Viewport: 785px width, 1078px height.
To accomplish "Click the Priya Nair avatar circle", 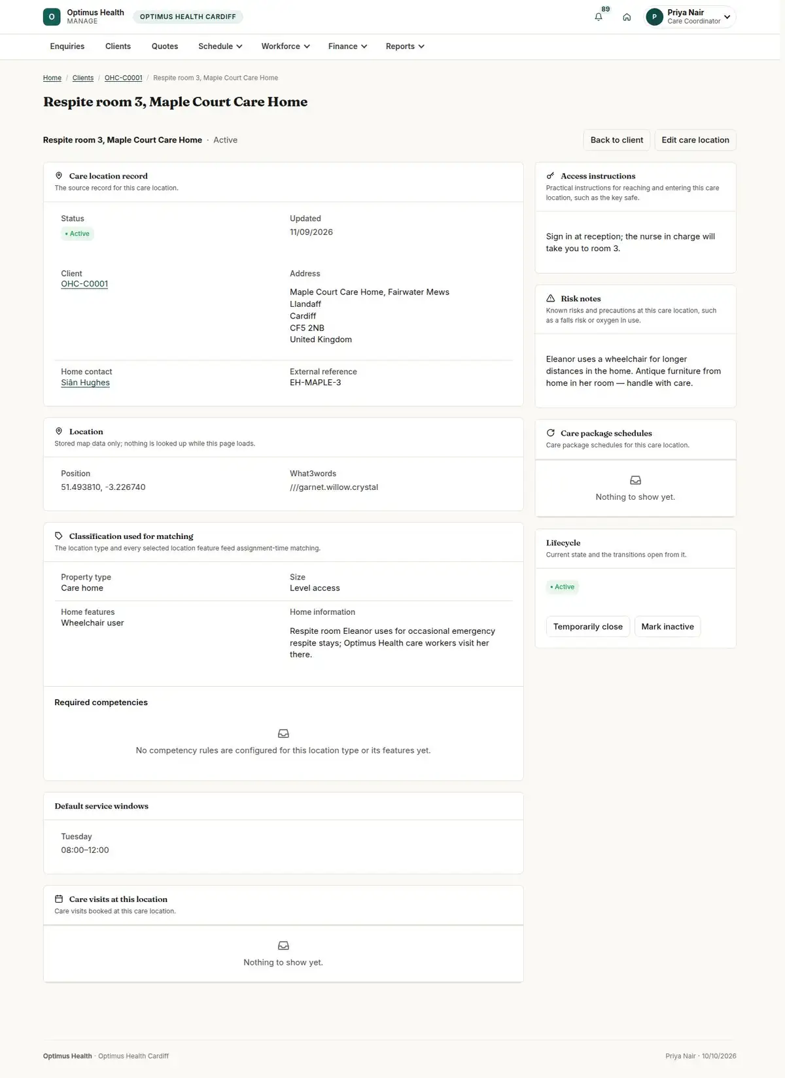I will point(654,17).
